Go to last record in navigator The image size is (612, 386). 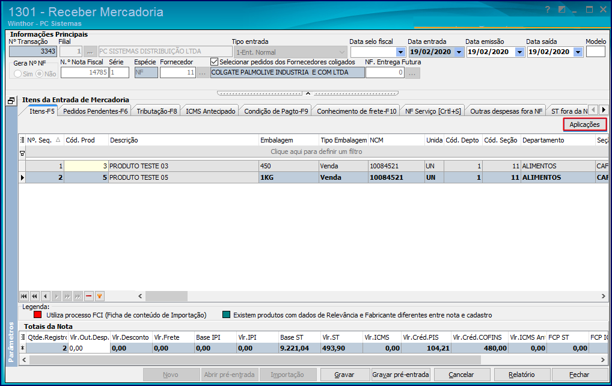point(78,296)
